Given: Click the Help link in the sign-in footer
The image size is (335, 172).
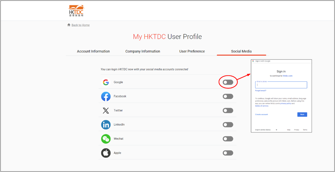Looking at the screenshot, I should pos(289,130).
